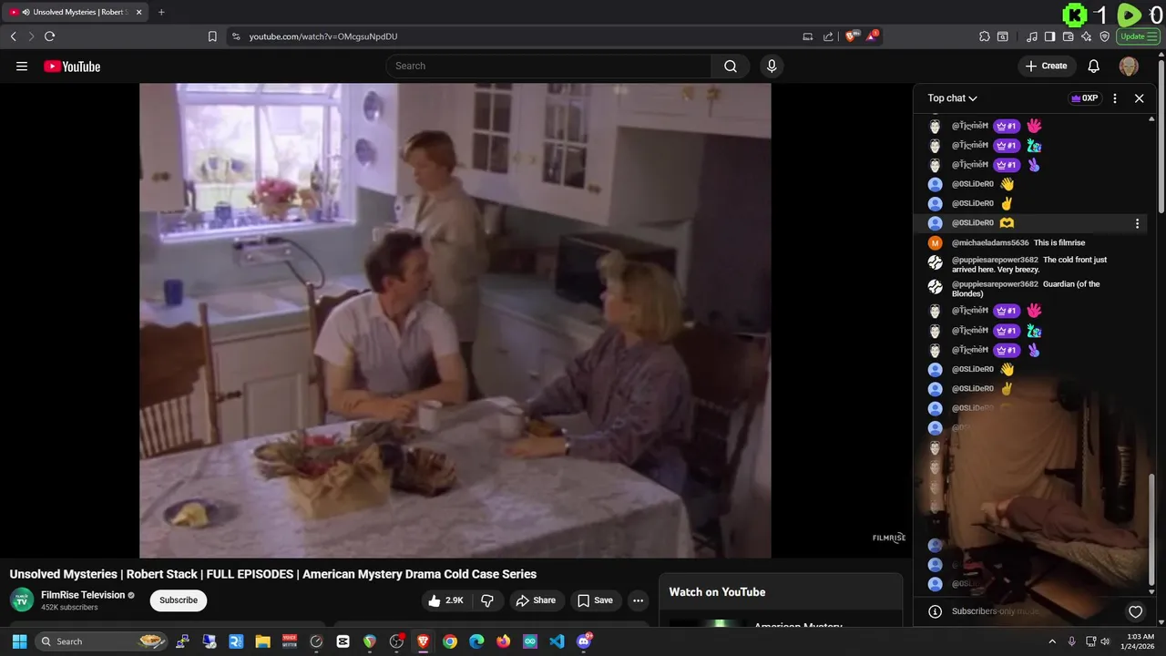Click the "452K subscribers" text
Image resolution: width=1166 pixels, height=656 pixels.
pos(69,608)
